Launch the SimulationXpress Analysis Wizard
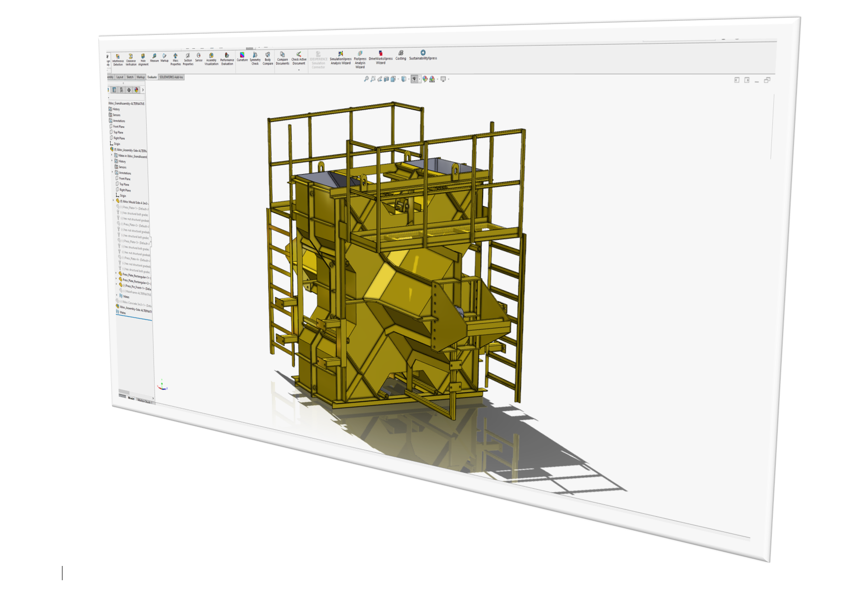 click(340, 58)
